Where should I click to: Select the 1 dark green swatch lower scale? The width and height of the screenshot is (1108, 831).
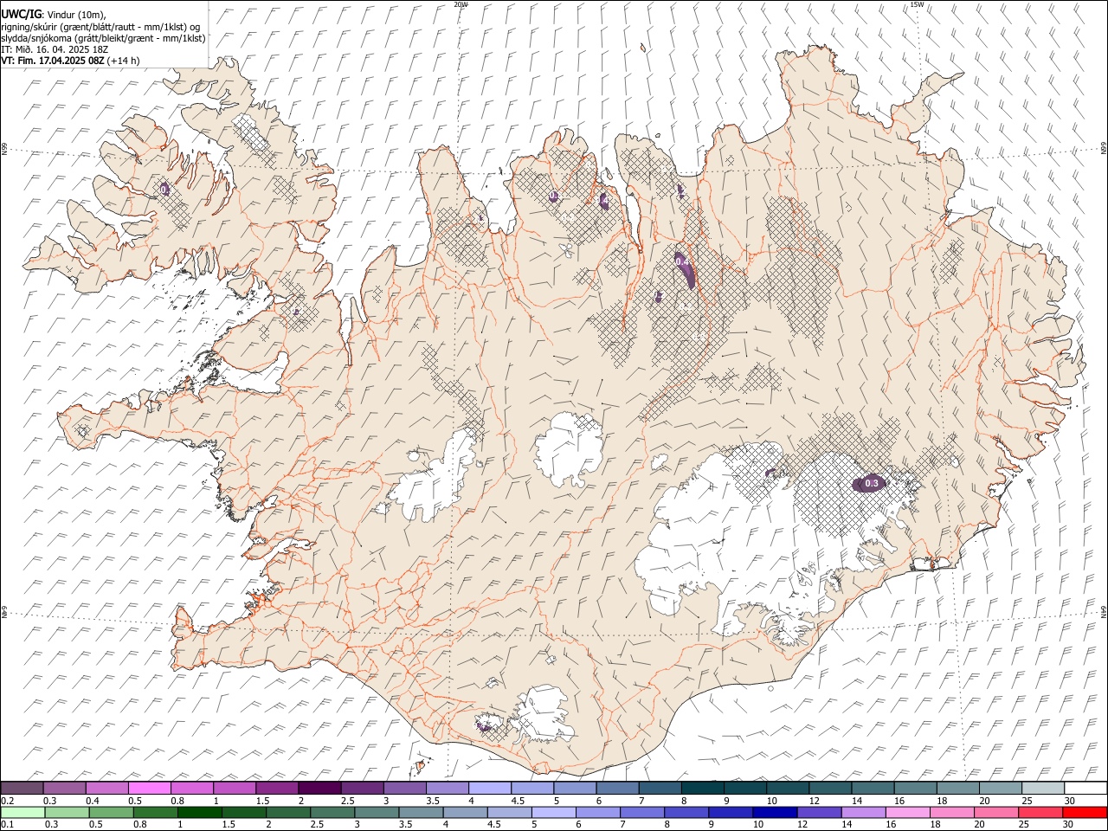click(x=199, y=812)
